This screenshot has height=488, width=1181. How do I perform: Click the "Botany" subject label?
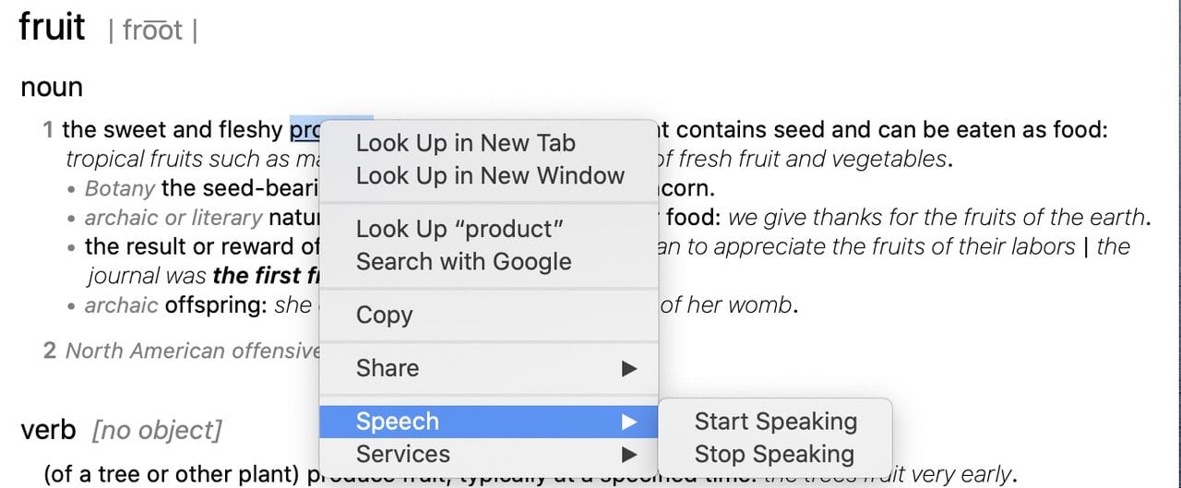[x=119, y=189]
